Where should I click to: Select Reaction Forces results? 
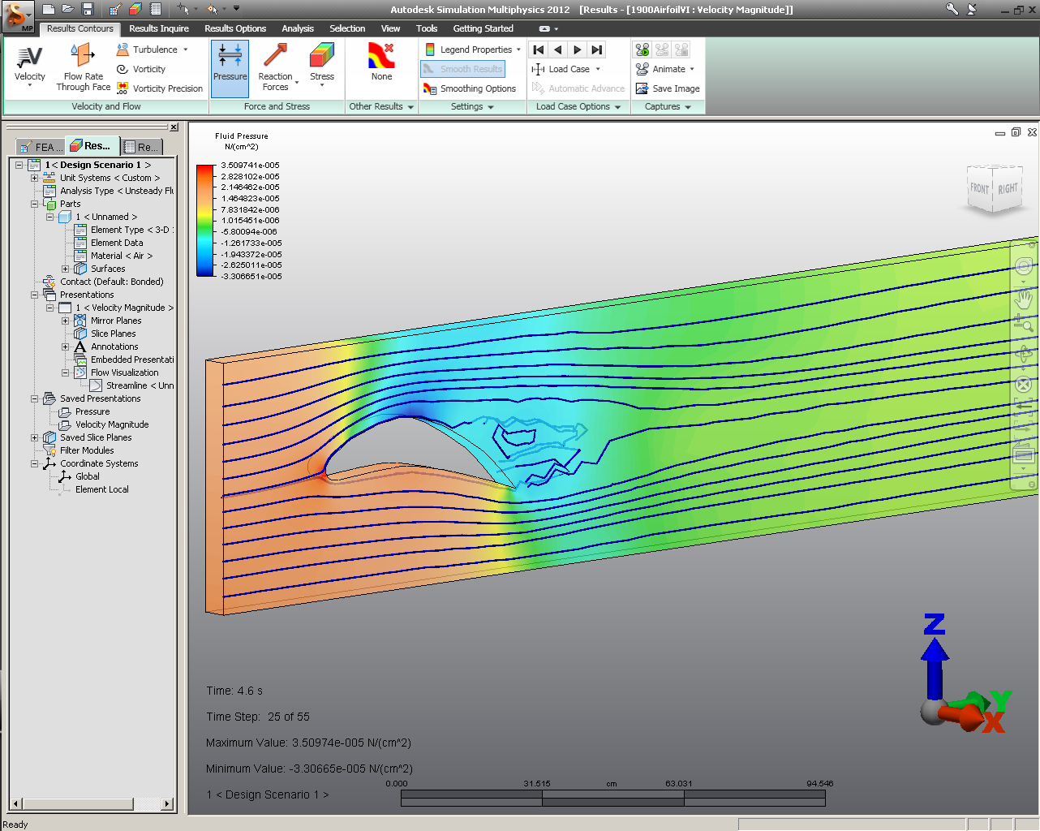(276, 67)
